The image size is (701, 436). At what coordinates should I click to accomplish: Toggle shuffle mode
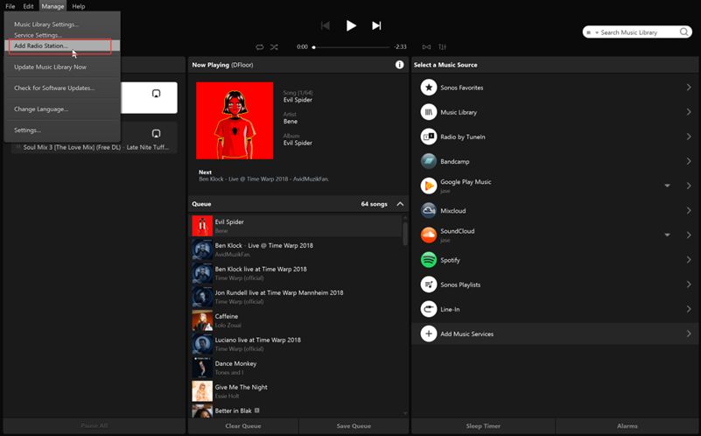pos(274,46)
